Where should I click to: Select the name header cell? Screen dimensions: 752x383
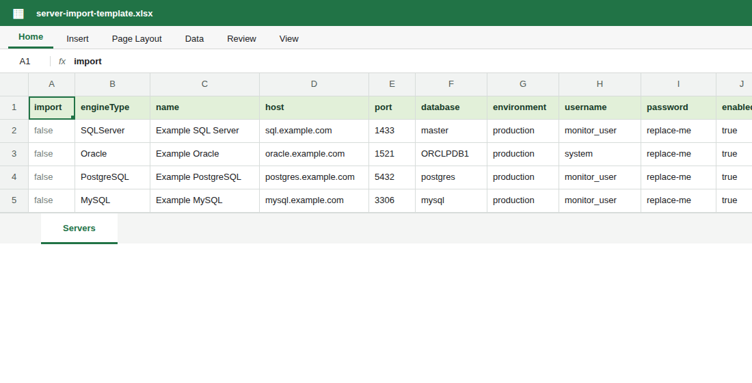point(204,107)
